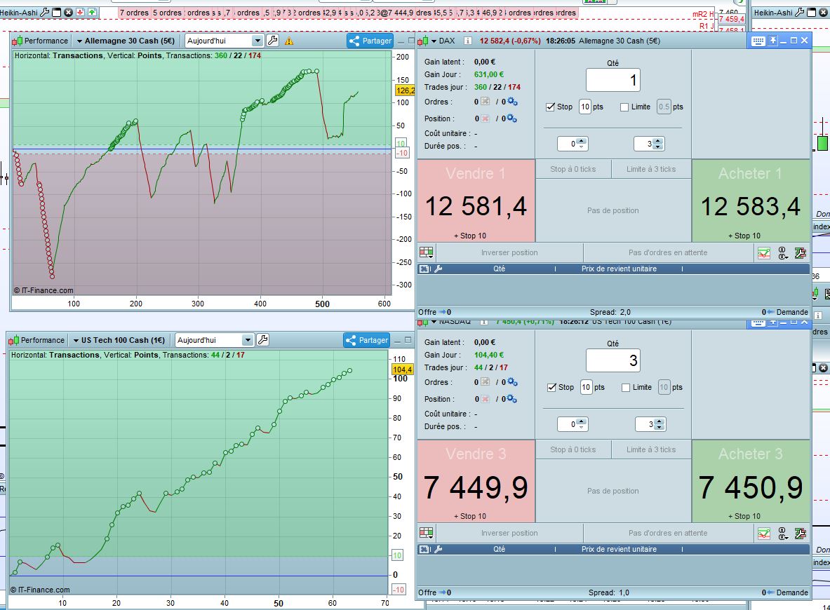Click the green up-arrow icon in Heikin-Ashi bar
830x610 pixels.
(92, 12)
